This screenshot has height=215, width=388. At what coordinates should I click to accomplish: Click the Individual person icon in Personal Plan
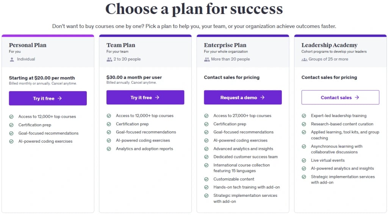pyautogui.click(x=12, y=59)
